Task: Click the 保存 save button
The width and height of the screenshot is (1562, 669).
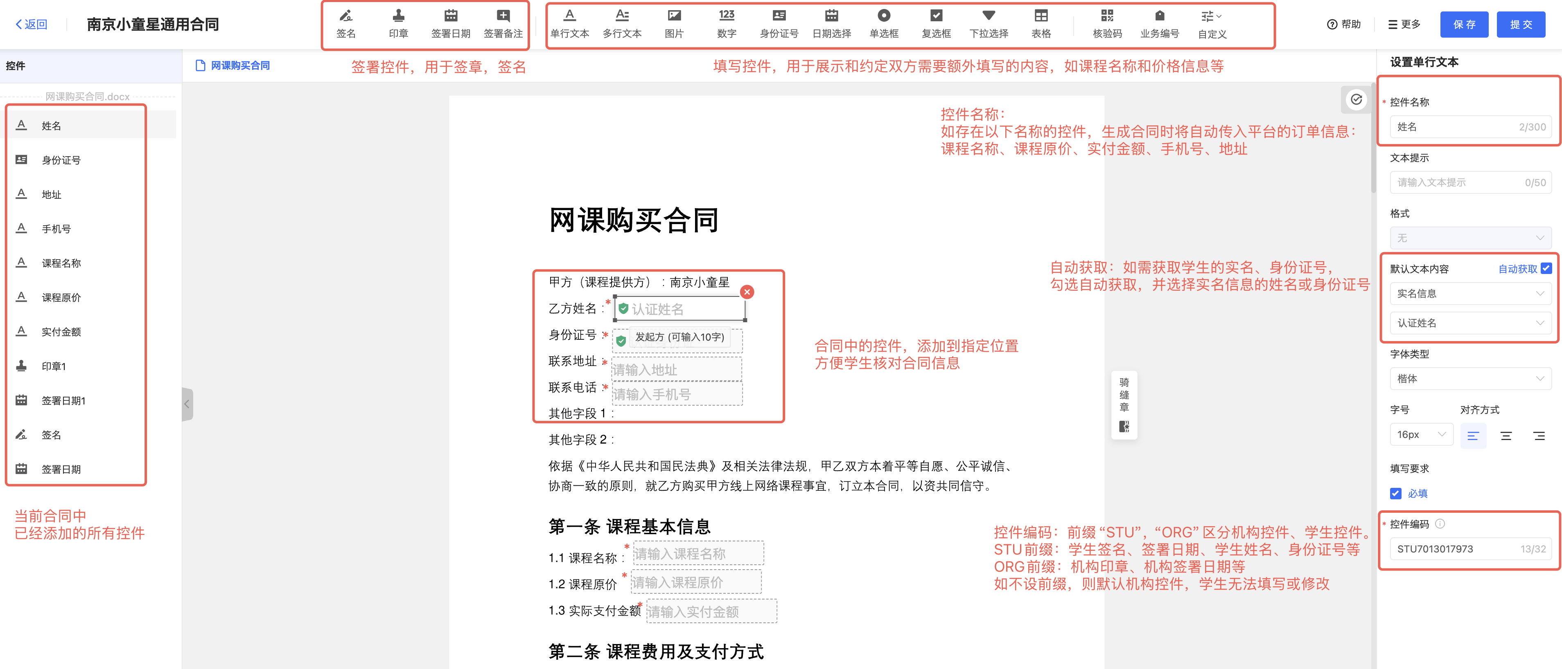Action: (1464, 24)
